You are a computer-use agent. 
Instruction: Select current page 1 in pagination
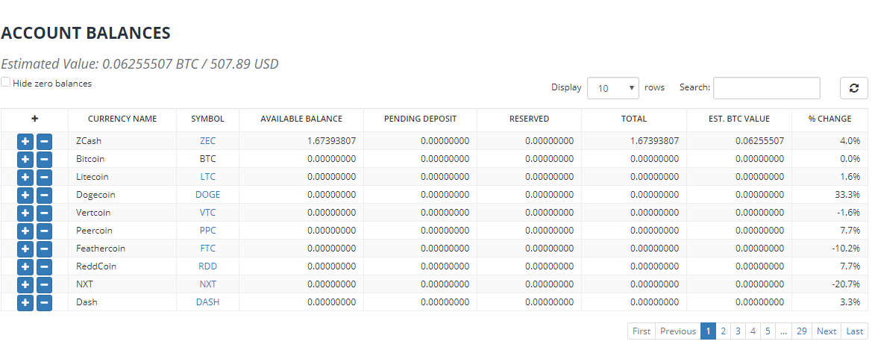tap(708, 331)
